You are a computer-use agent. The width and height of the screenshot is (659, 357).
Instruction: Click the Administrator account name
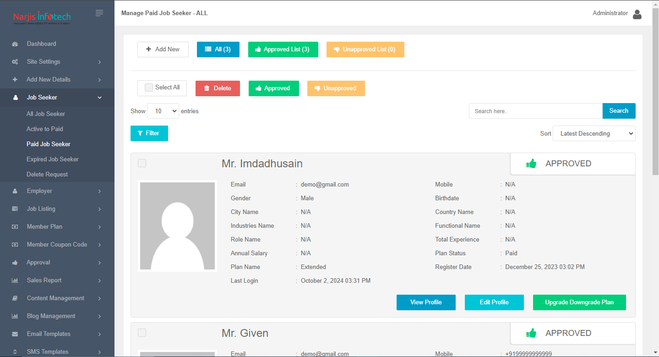(x=610, y=13)
